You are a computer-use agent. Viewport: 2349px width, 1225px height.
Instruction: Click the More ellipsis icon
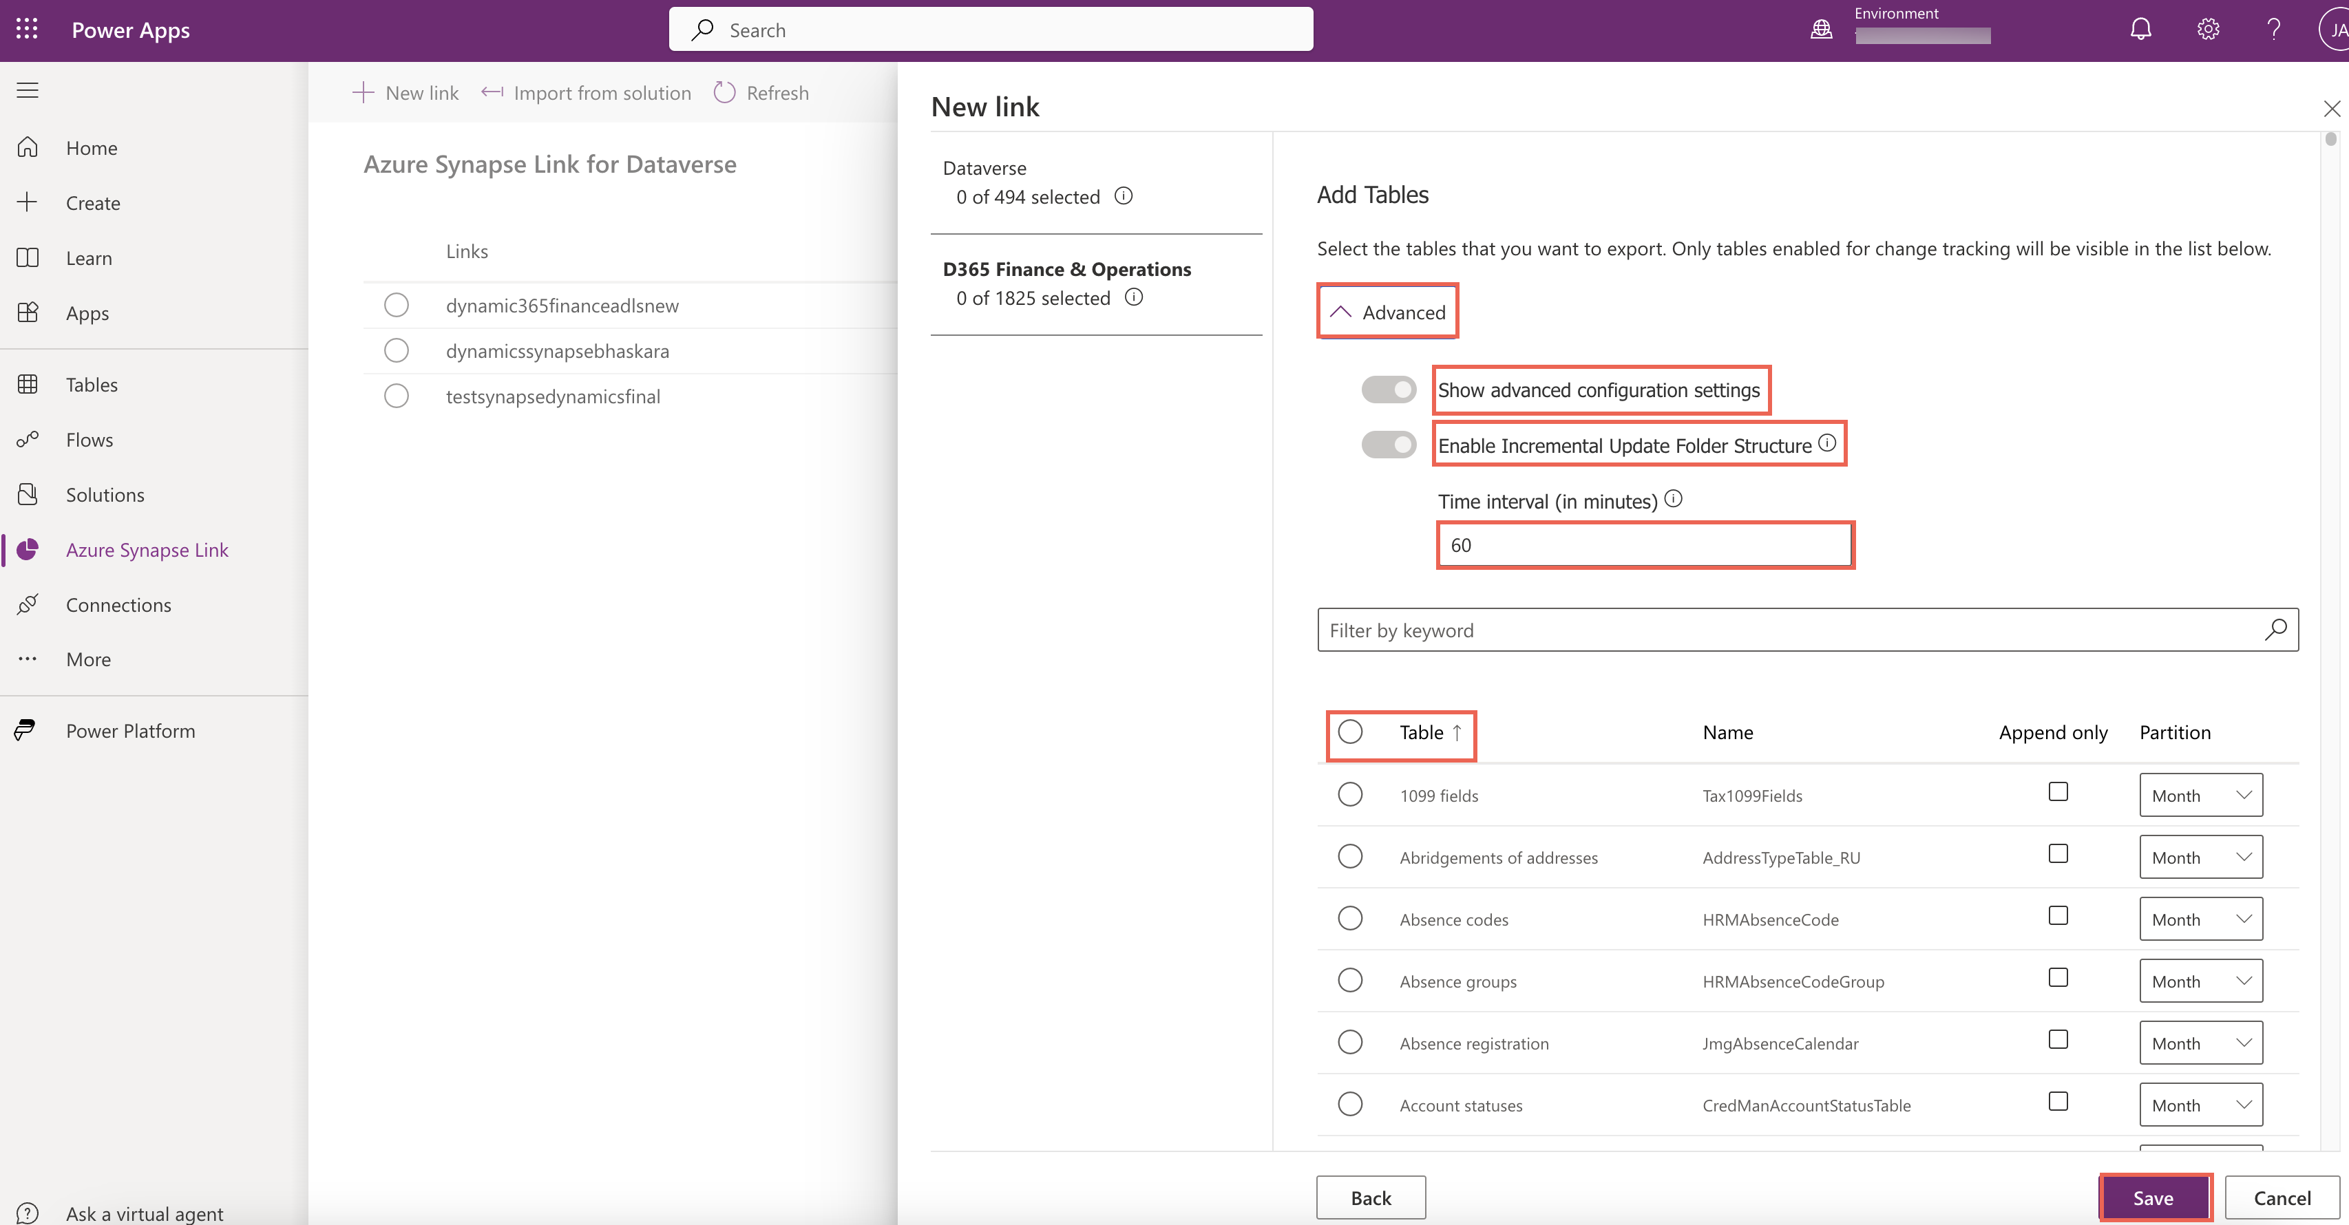click(x=28, y=658)
